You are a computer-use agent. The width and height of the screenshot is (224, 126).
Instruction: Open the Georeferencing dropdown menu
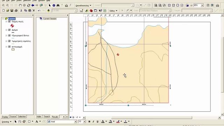coord(83,6)
